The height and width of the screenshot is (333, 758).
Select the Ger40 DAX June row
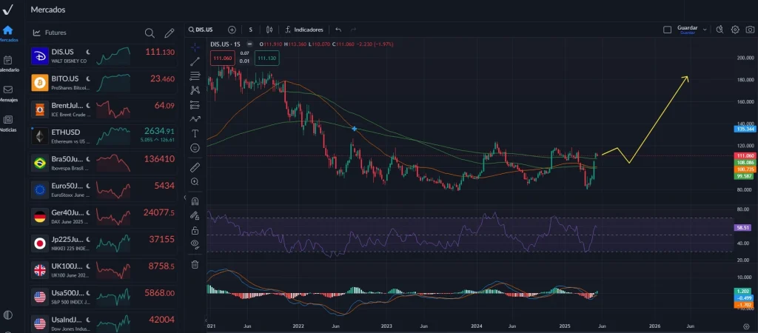[x=104, y=217]
